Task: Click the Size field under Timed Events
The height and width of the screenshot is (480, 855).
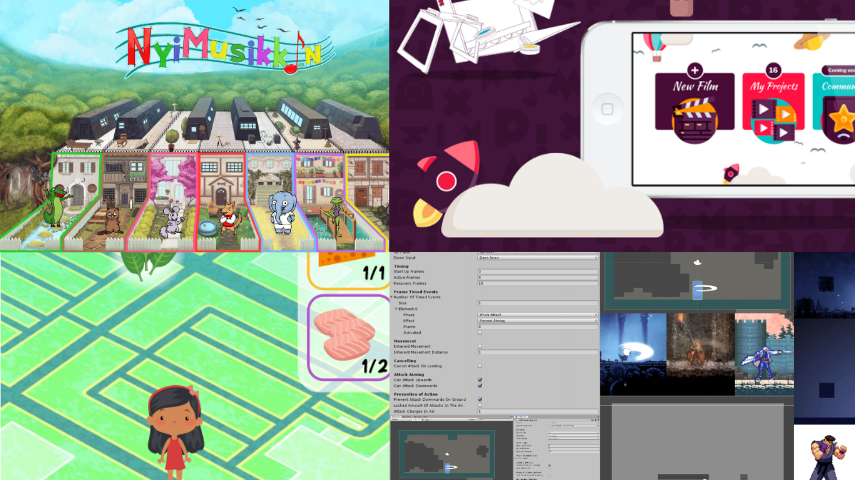Action: (x=538, y=303)
